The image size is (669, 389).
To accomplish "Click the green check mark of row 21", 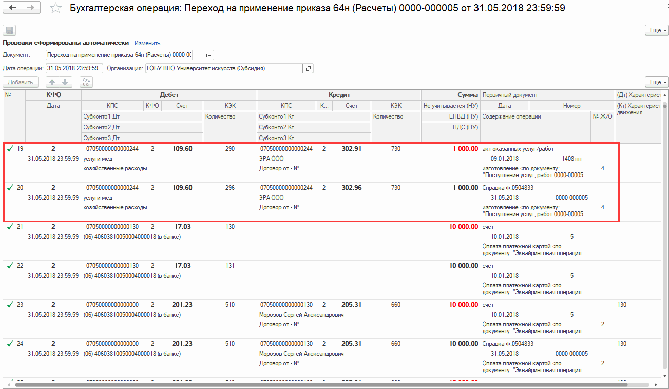I will (x=9, y=227).
